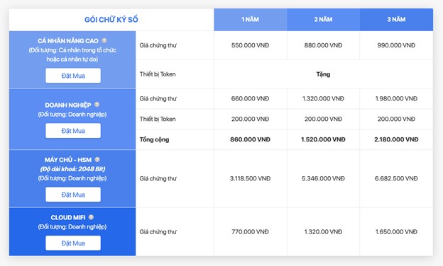Click total 2.180.000 VNĐ for 3 years
The height and width of the screenshot is (266, 443).
click(396, 139)
